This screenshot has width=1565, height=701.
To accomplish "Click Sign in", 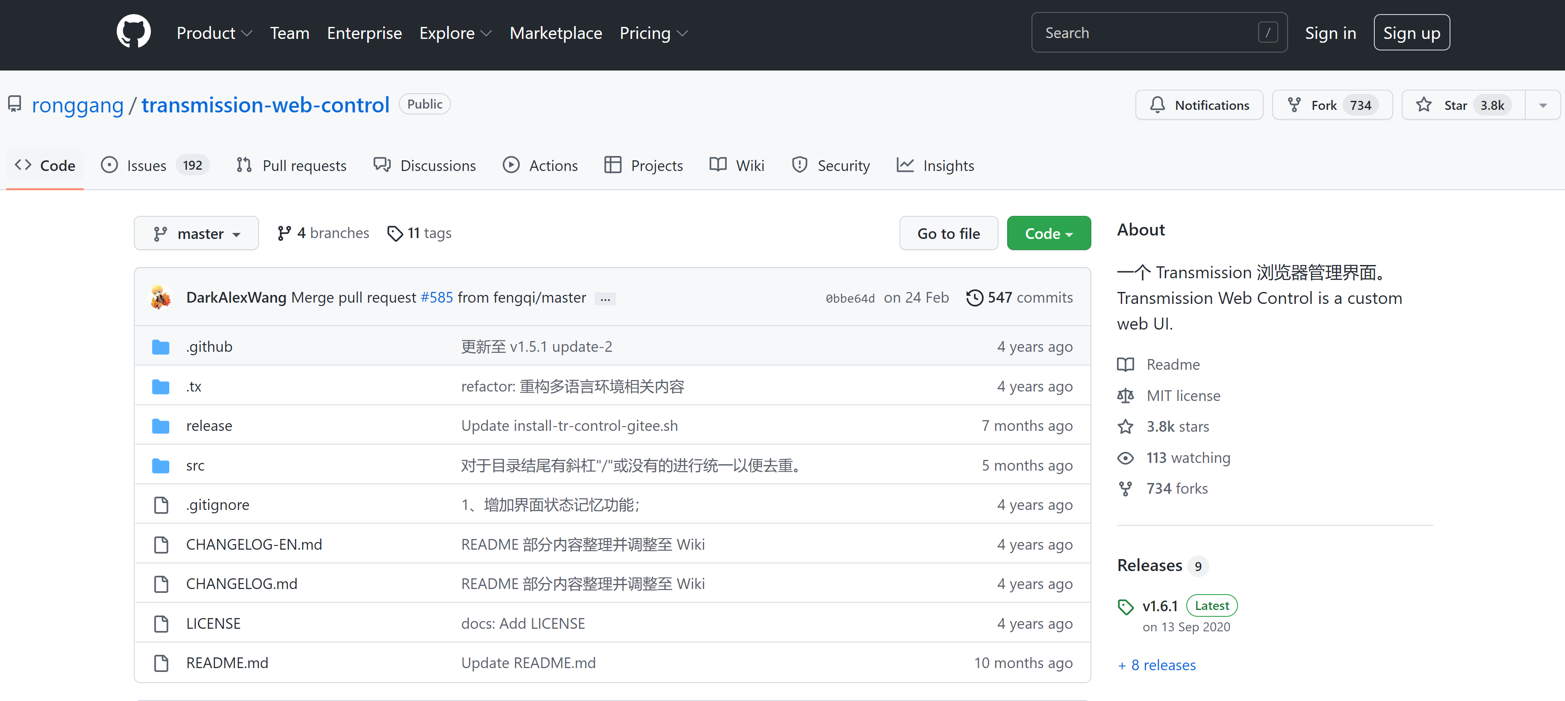I will 1330,33.
